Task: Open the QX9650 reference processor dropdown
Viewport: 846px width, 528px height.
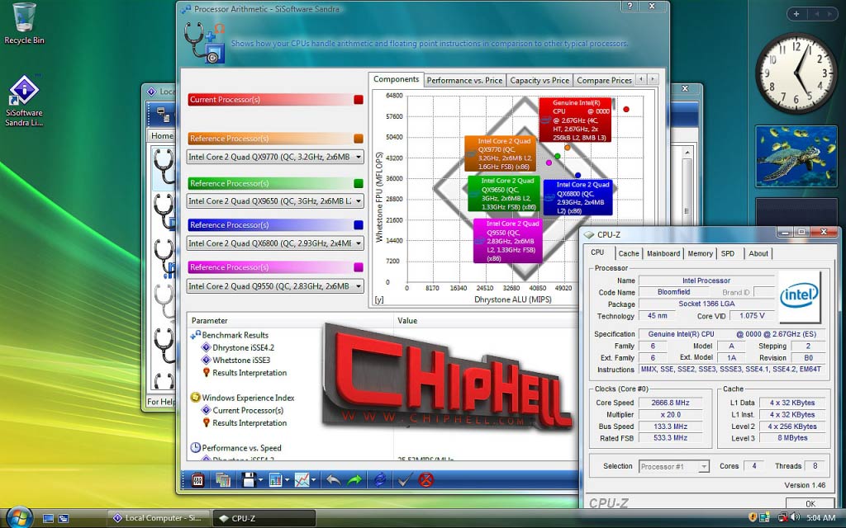Action: click(275, 201)
